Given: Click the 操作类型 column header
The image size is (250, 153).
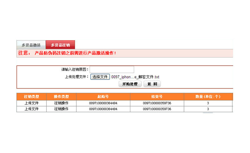Looking at the screenshot, I should (61, 96).
